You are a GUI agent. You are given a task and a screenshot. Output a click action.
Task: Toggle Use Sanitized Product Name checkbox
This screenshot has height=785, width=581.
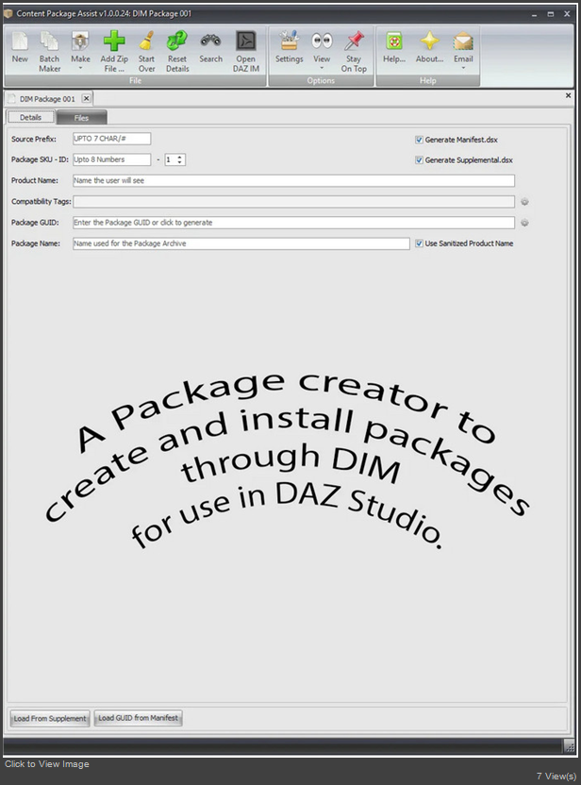point(419,243)
